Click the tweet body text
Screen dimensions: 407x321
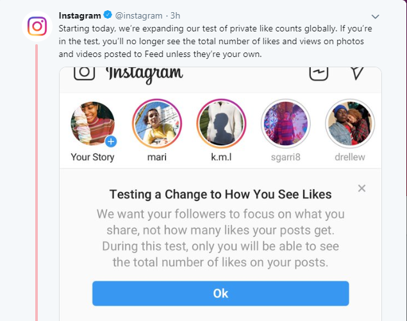(x=212, y=40)
